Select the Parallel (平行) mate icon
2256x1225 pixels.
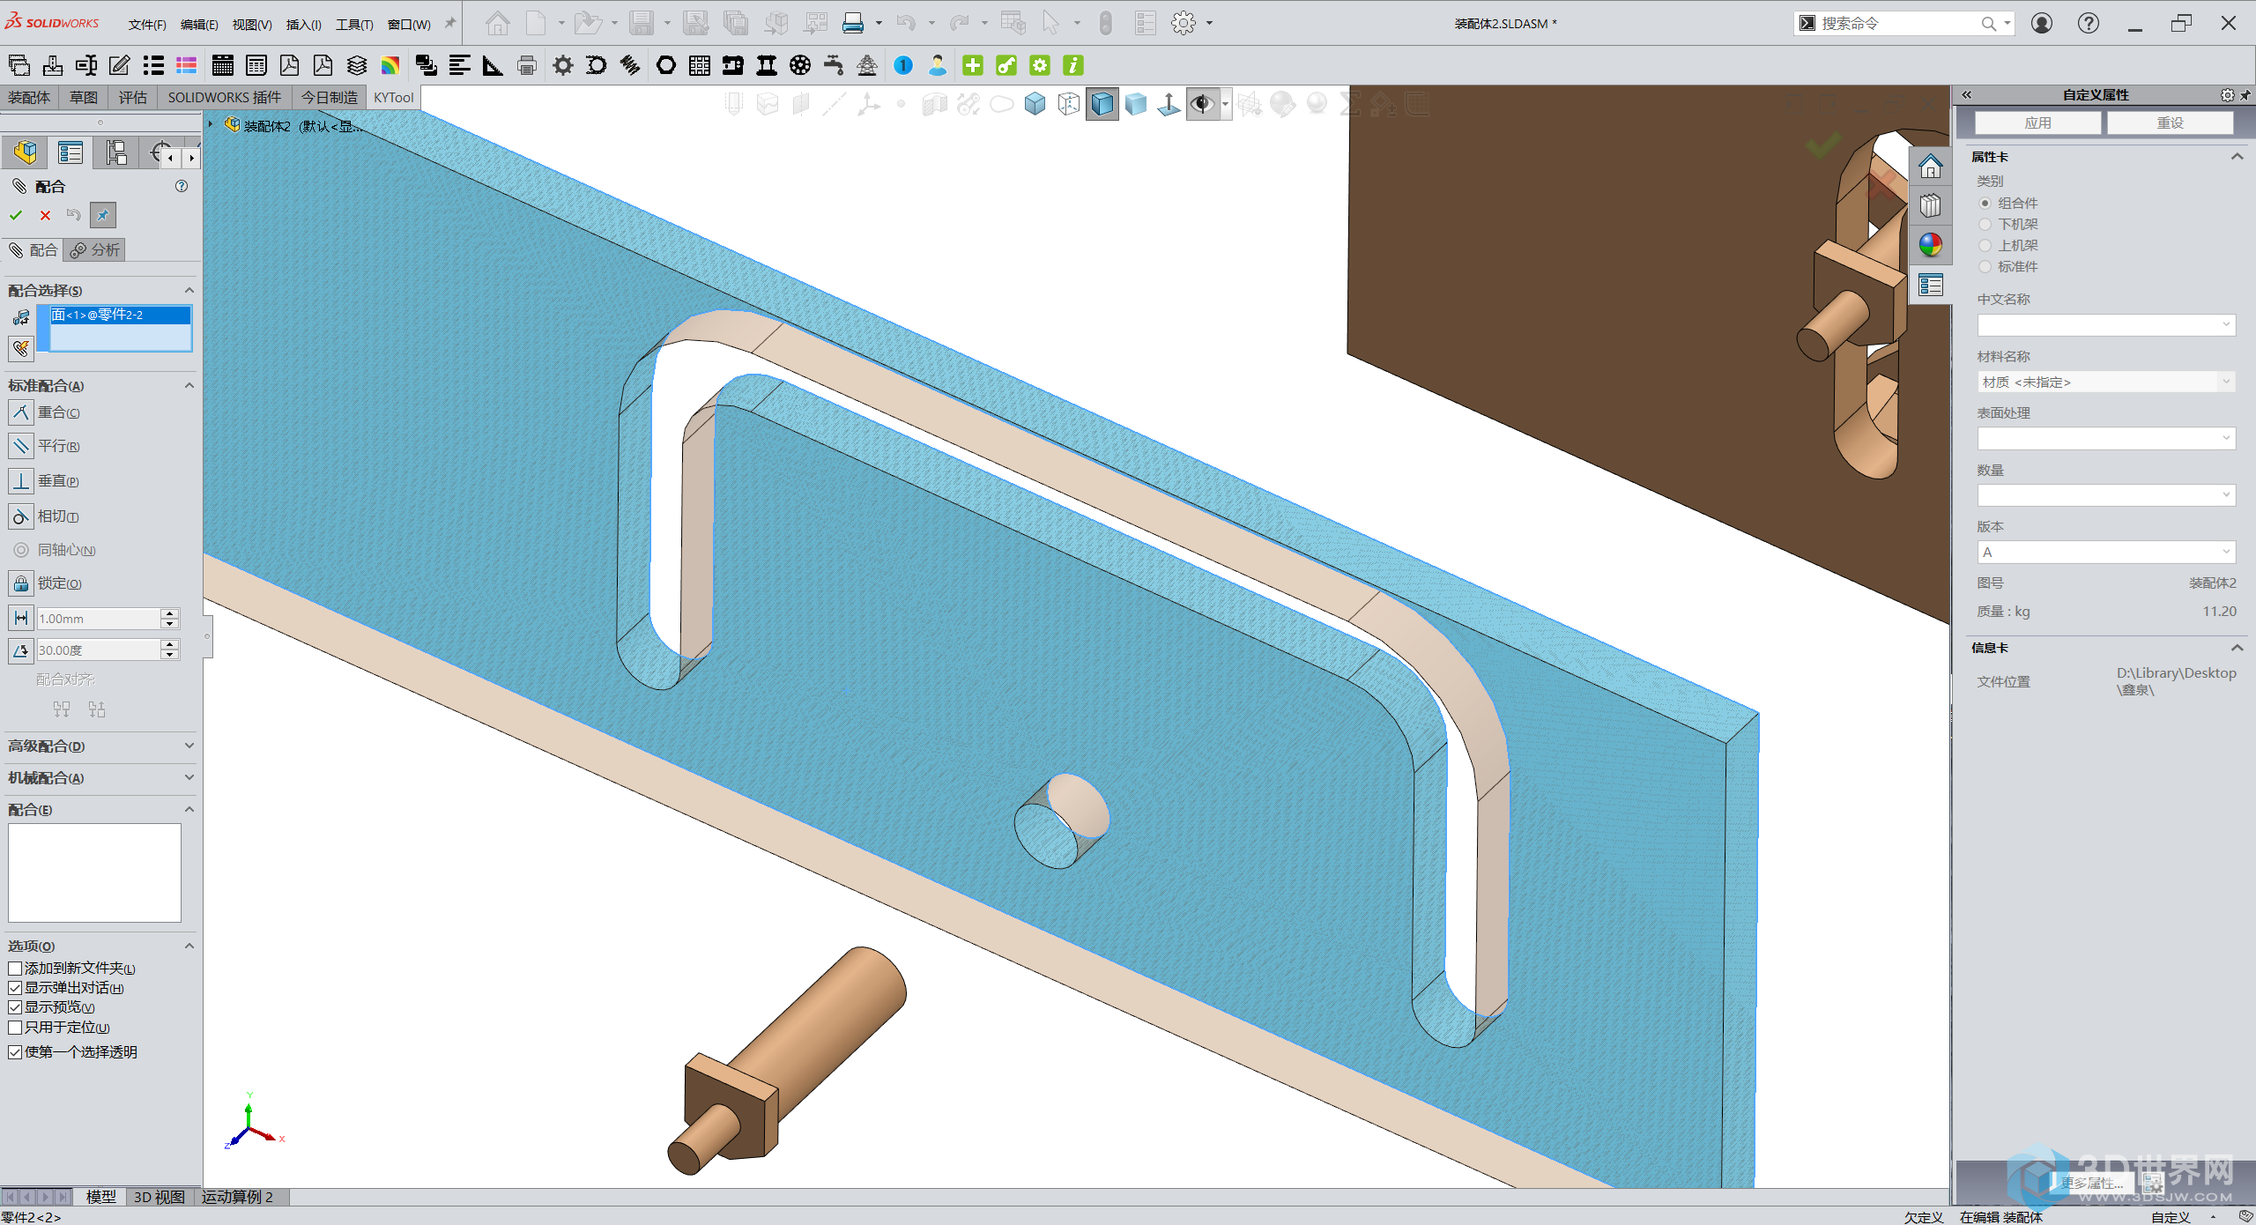click(21, 446)
